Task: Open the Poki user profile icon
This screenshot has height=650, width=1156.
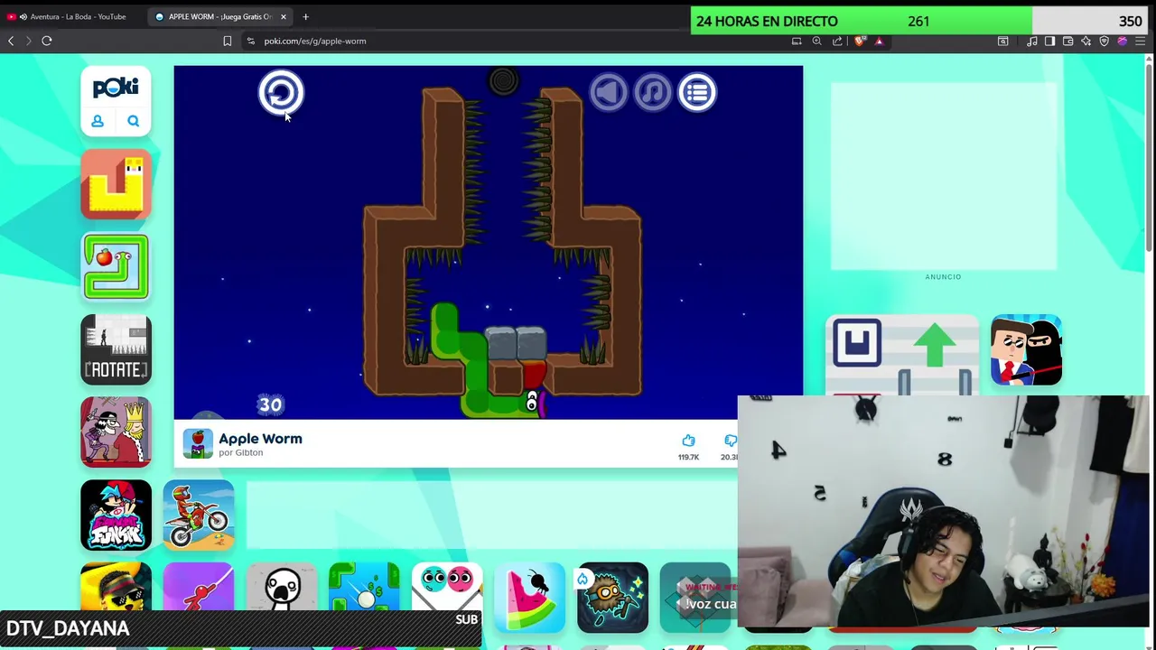Action: tap(98, 121)
